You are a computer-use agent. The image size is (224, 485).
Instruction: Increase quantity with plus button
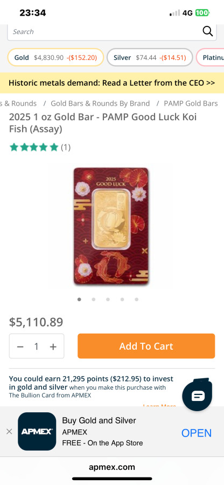click(53, 347)
